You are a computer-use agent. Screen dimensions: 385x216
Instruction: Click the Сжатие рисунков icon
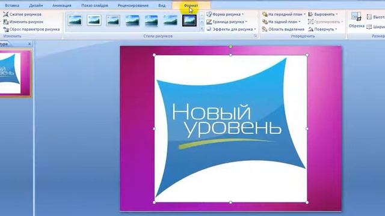[5, 14]
